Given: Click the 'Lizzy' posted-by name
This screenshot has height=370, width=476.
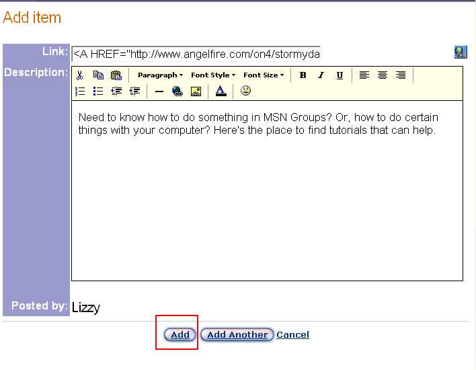Looking at the screenshot, I should 86,307.
